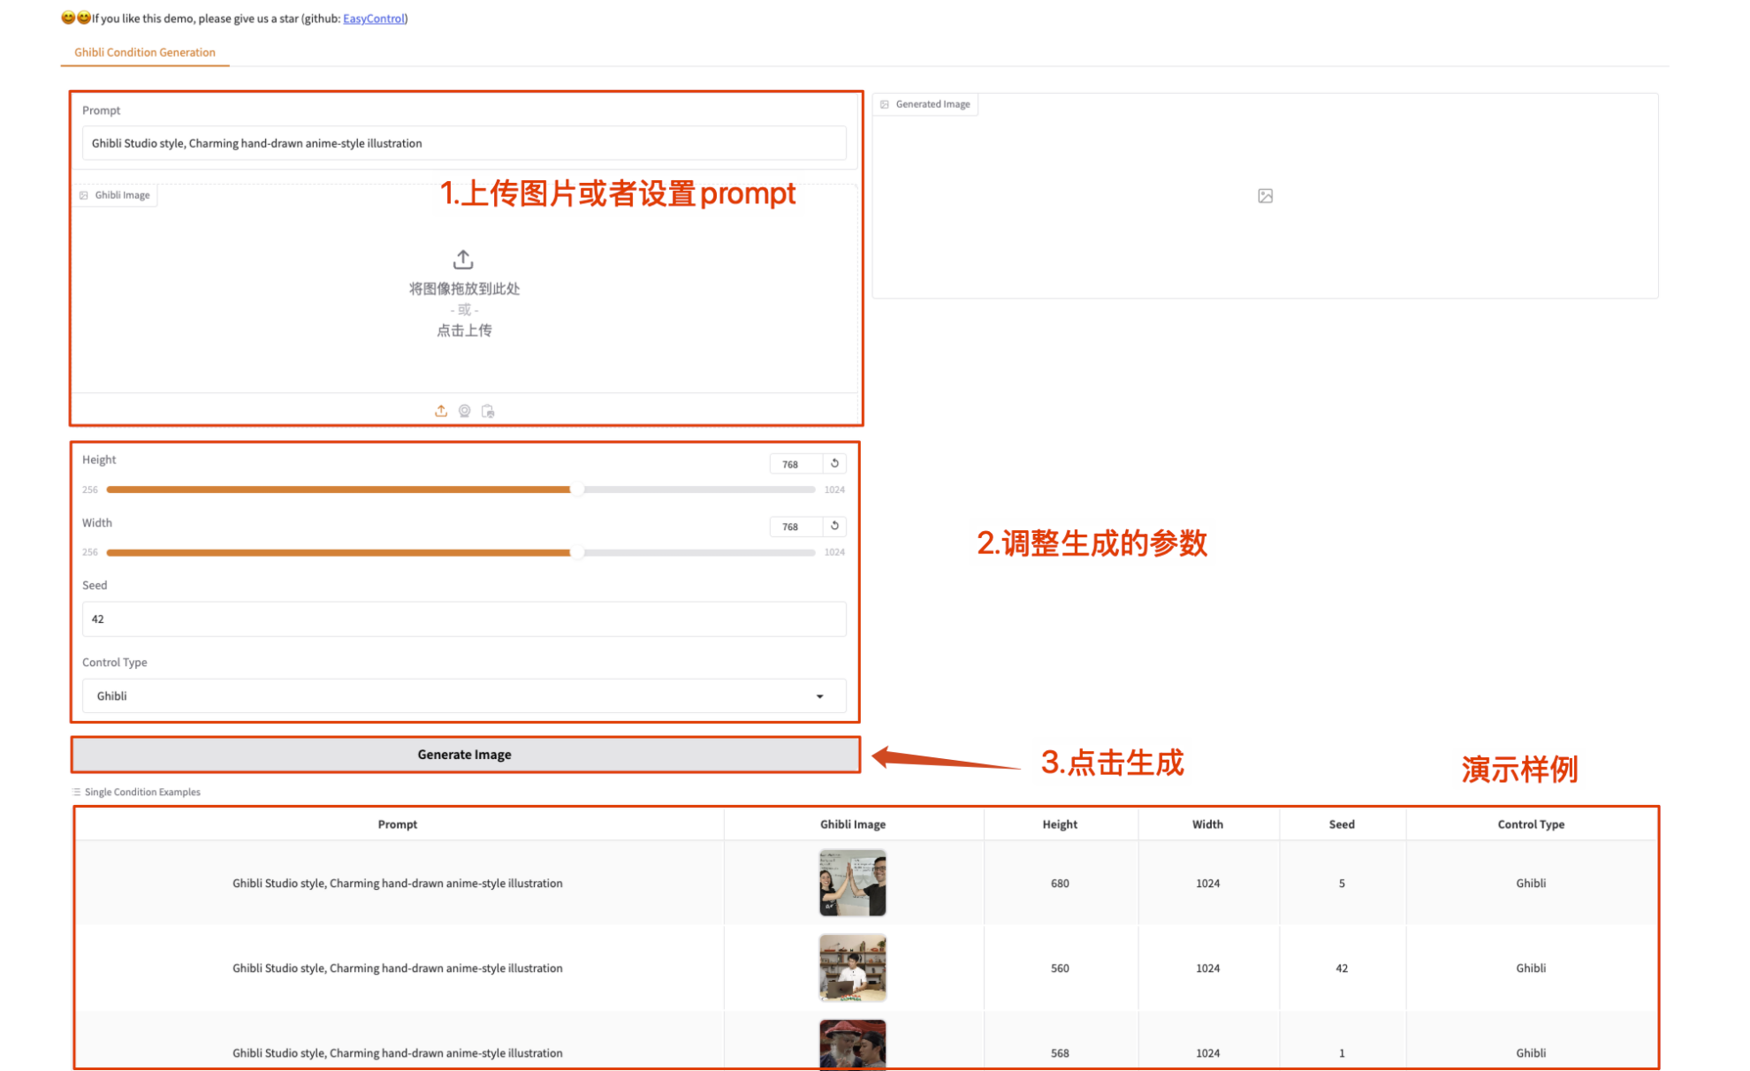
Task: Click the paste image from clipboard icon
Action: tap(488, 410)
